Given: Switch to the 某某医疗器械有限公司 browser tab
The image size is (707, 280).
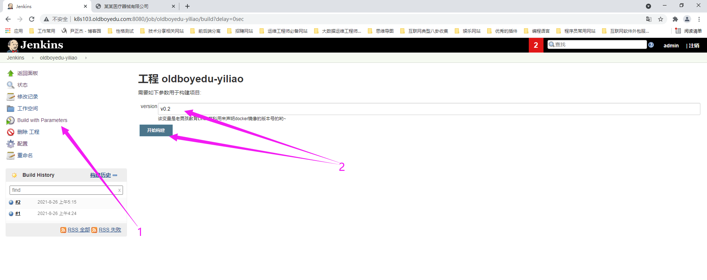Looking at the screenshot, I should click(x=126, y=6).
